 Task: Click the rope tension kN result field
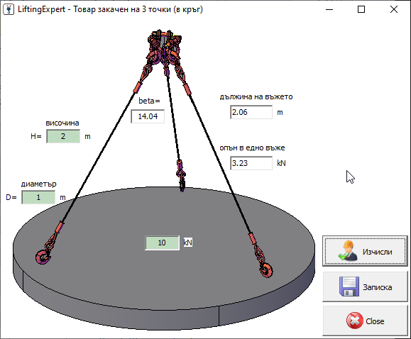pos(251,163)
